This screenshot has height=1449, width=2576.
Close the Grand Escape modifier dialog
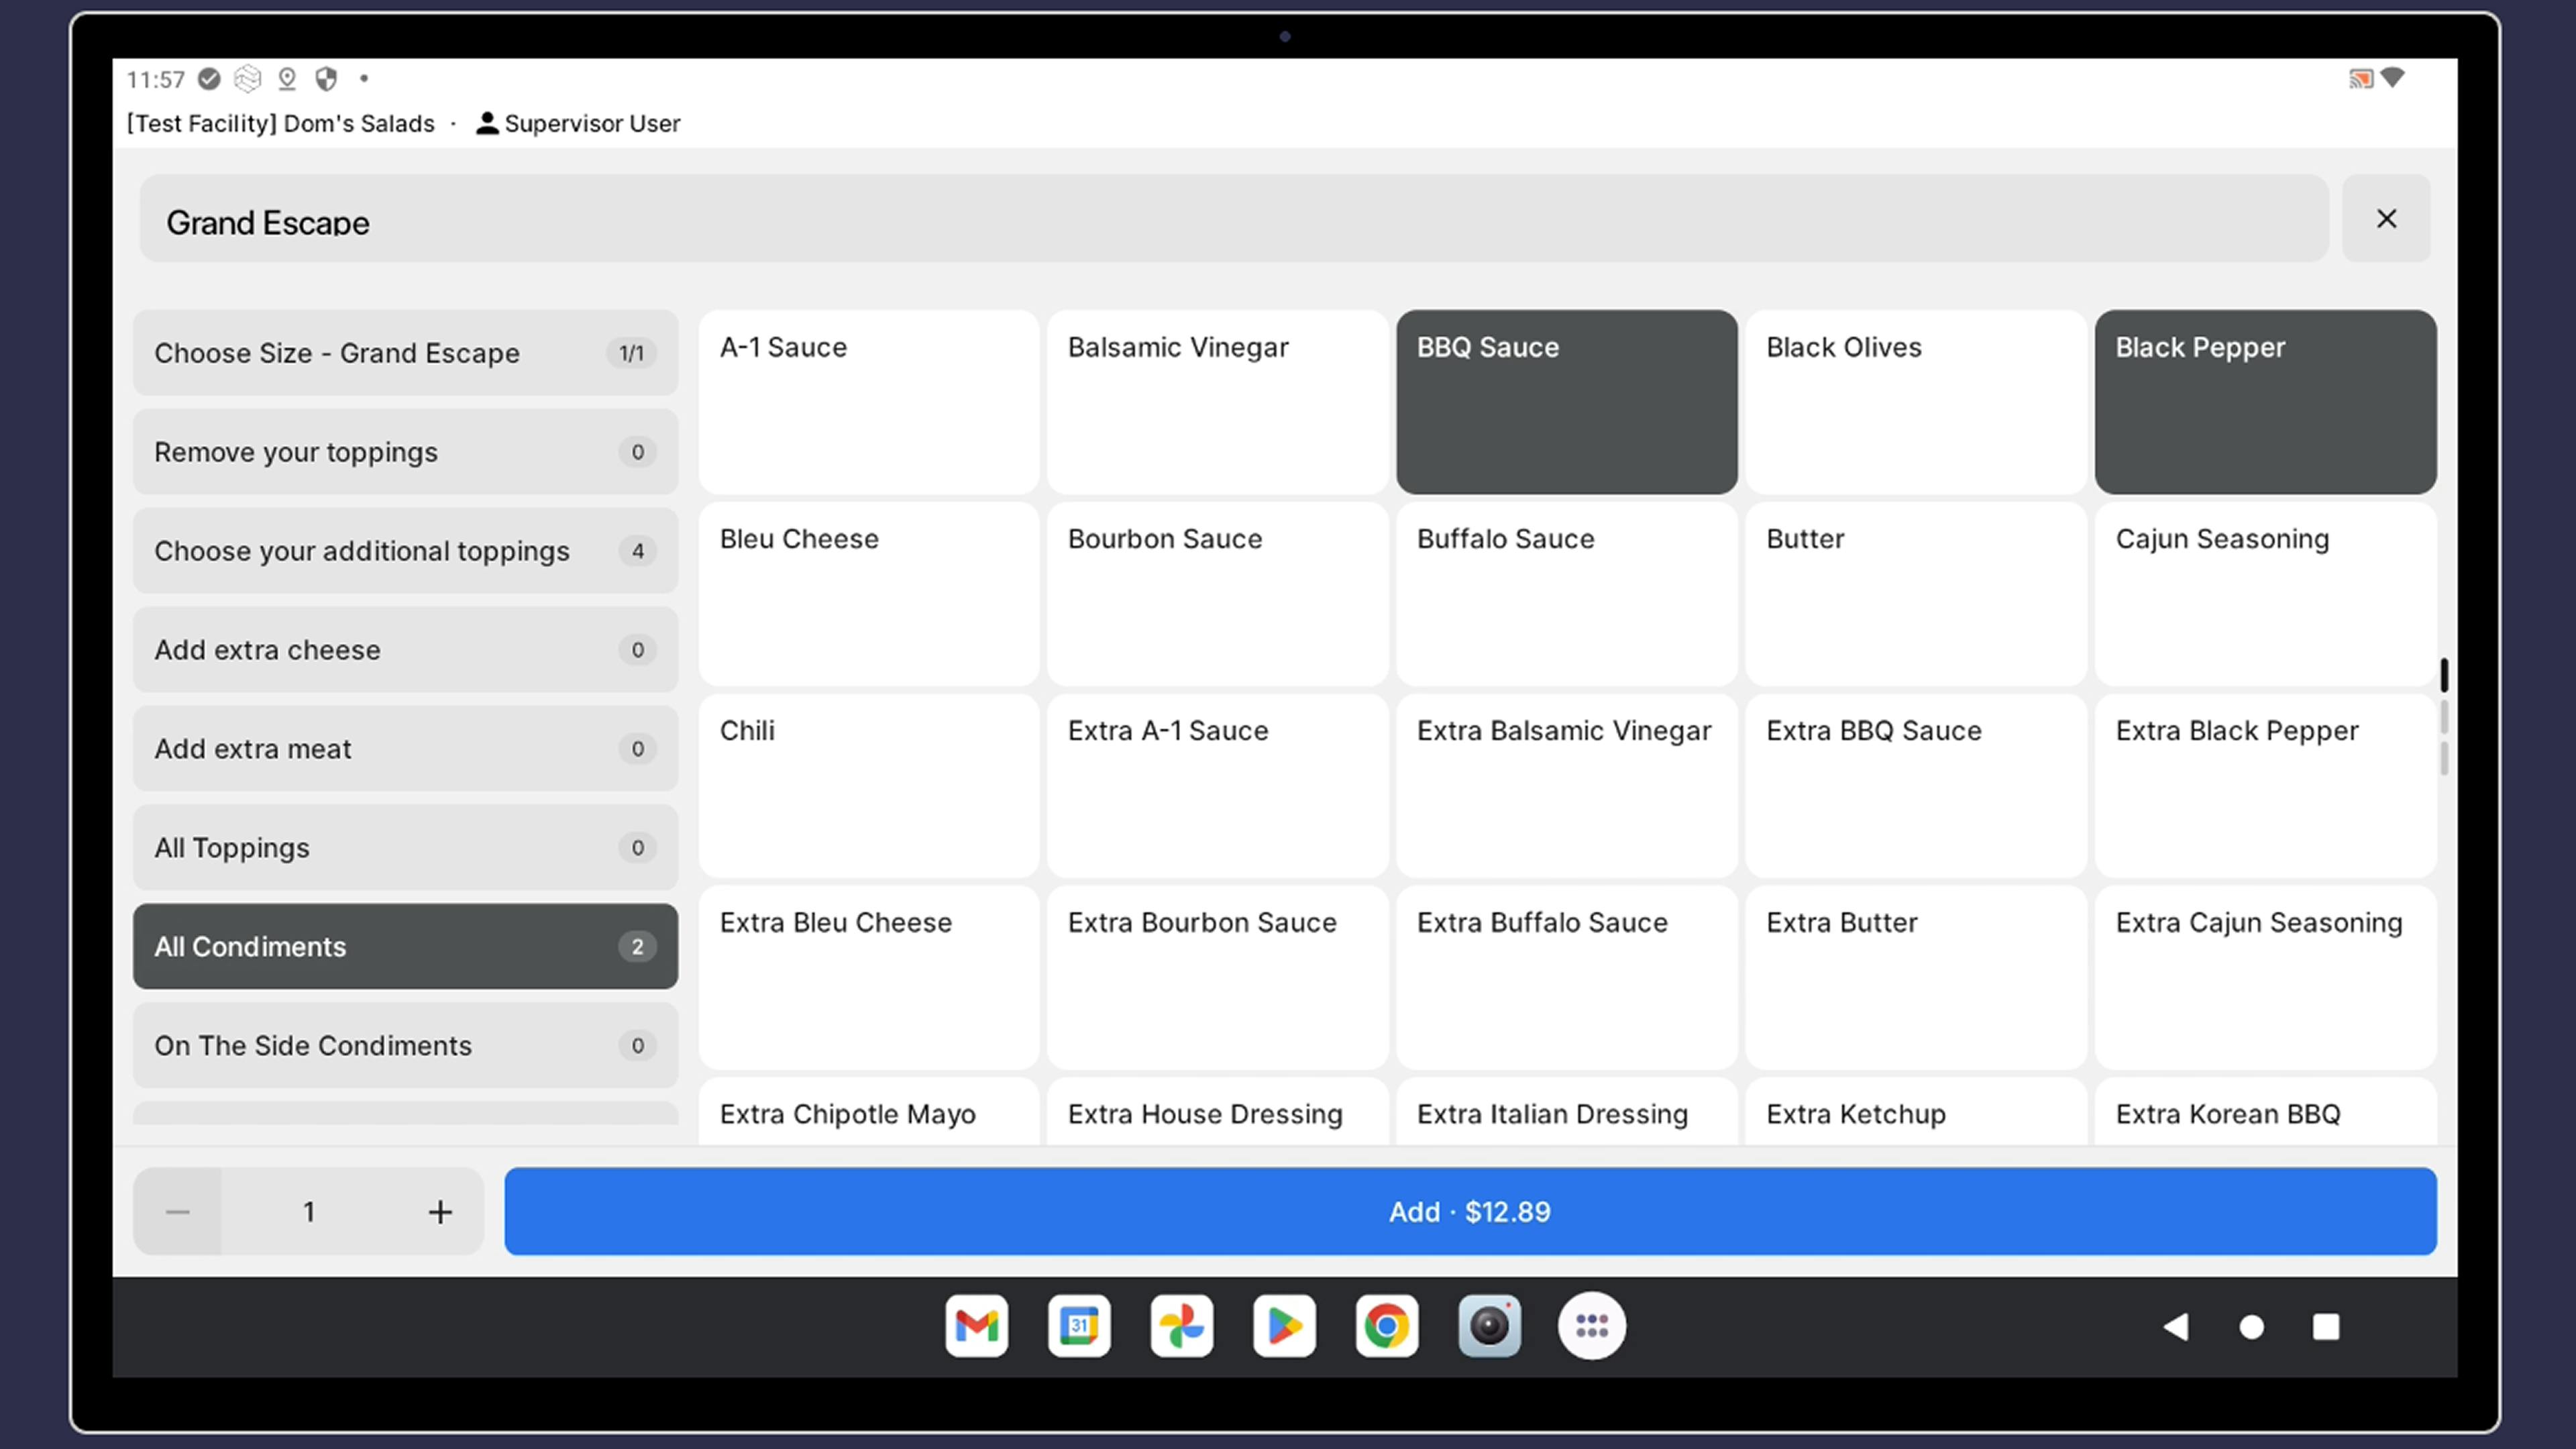click(x=2386, y=219)
